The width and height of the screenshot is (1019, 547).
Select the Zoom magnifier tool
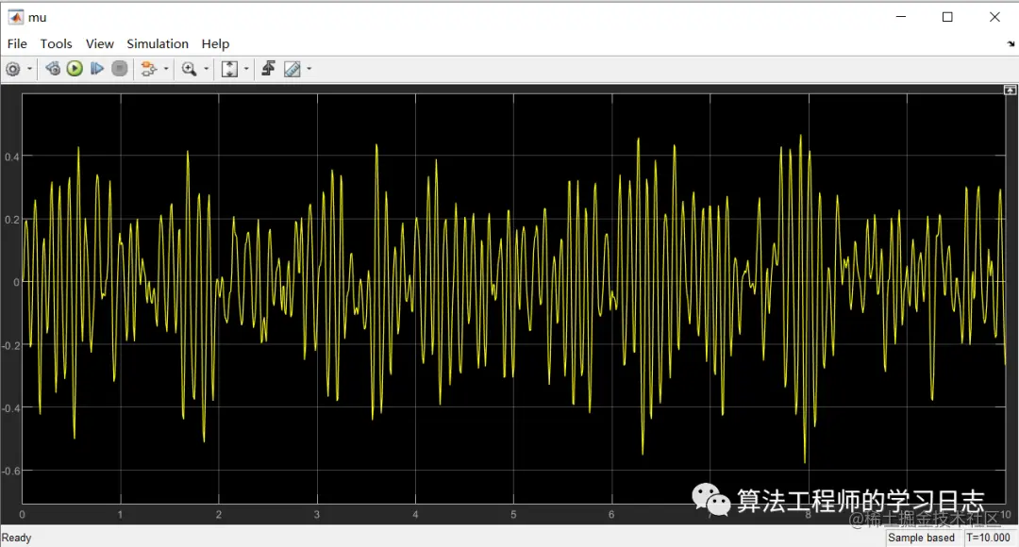tap(189, 69)
